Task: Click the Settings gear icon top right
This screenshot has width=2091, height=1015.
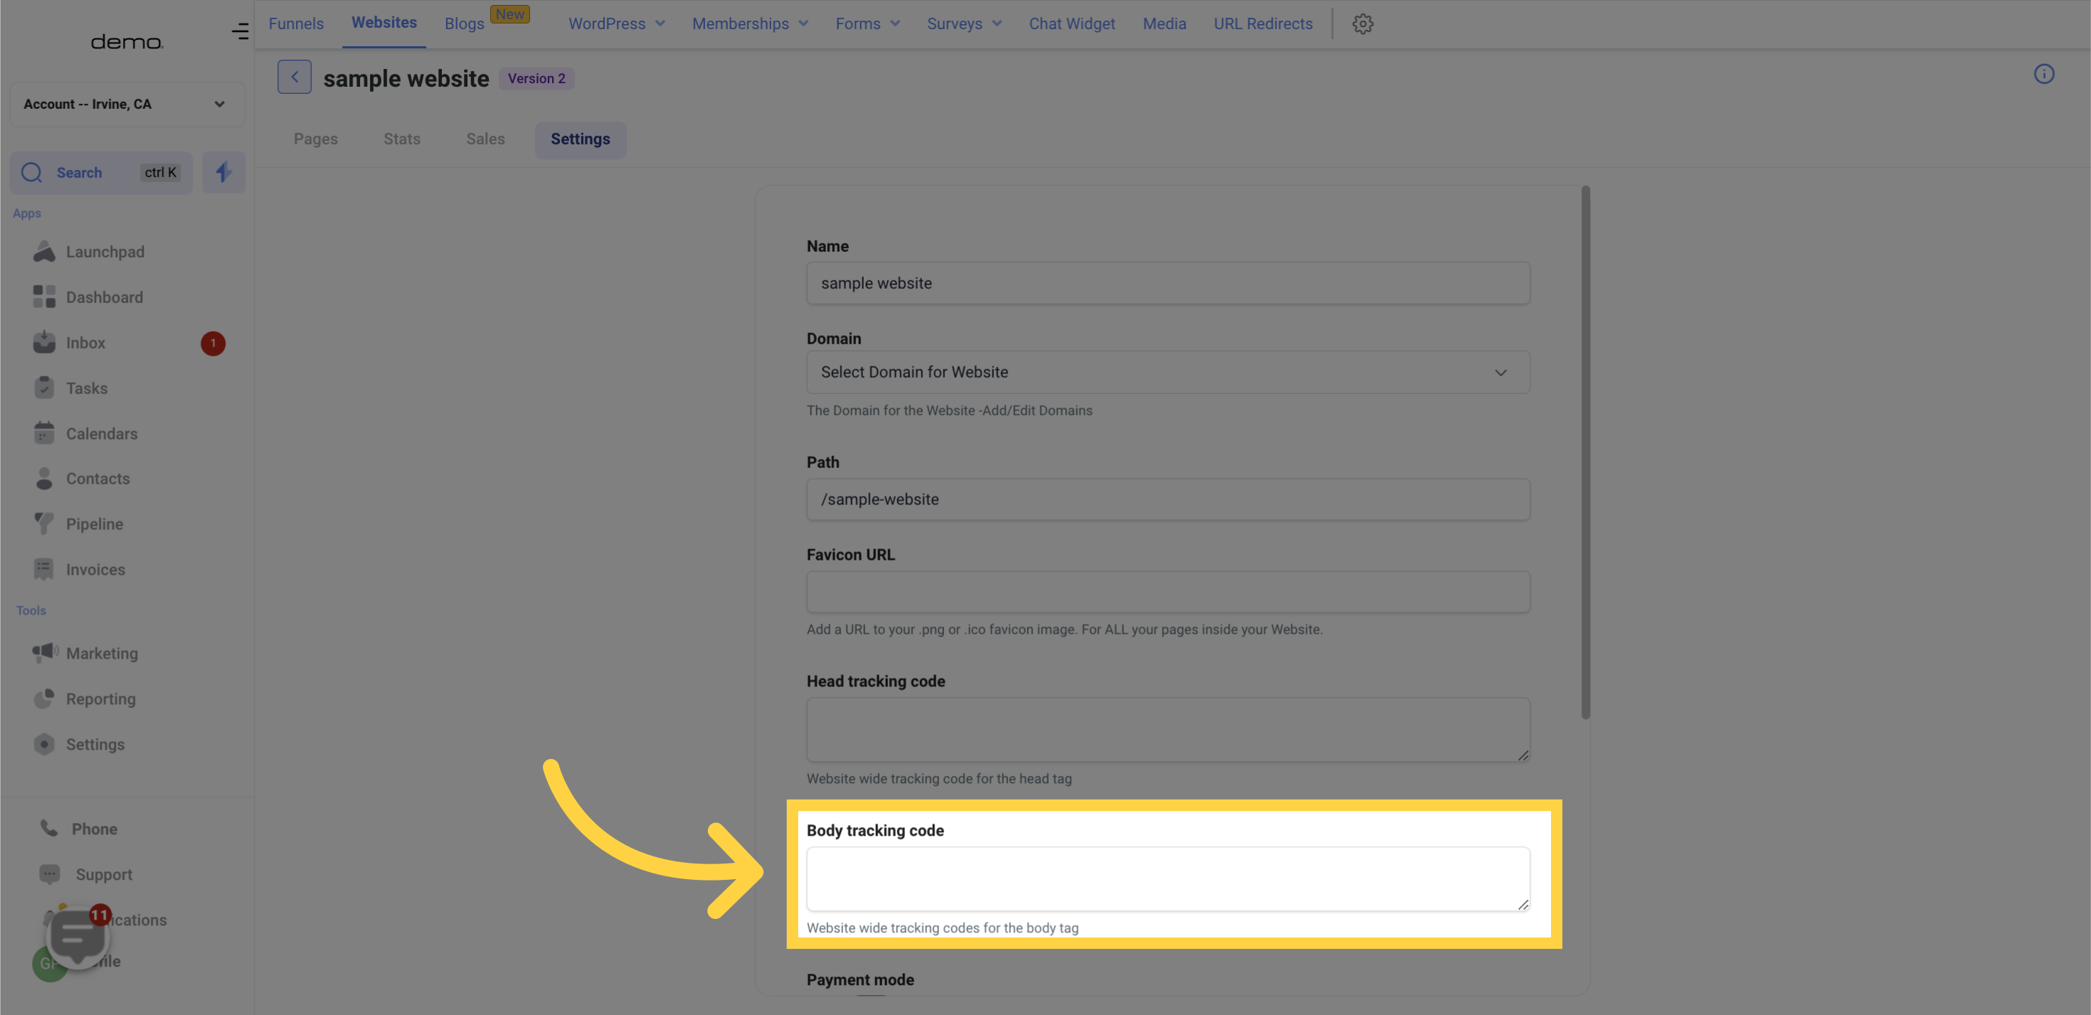Action: (1363, 23)
